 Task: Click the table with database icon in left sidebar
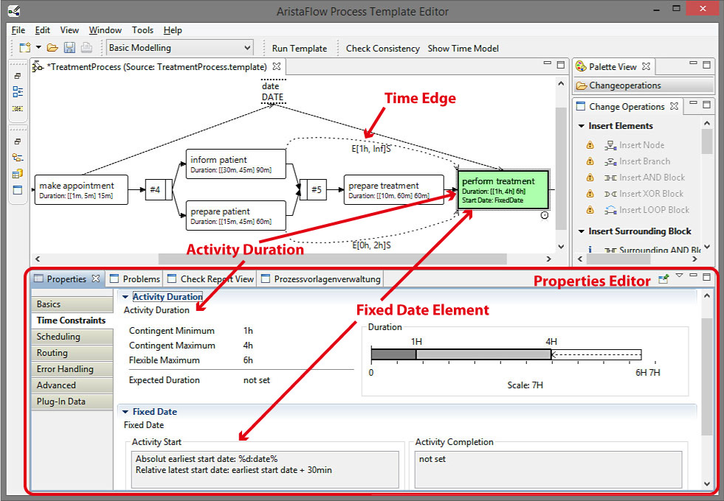pos(18,174)
